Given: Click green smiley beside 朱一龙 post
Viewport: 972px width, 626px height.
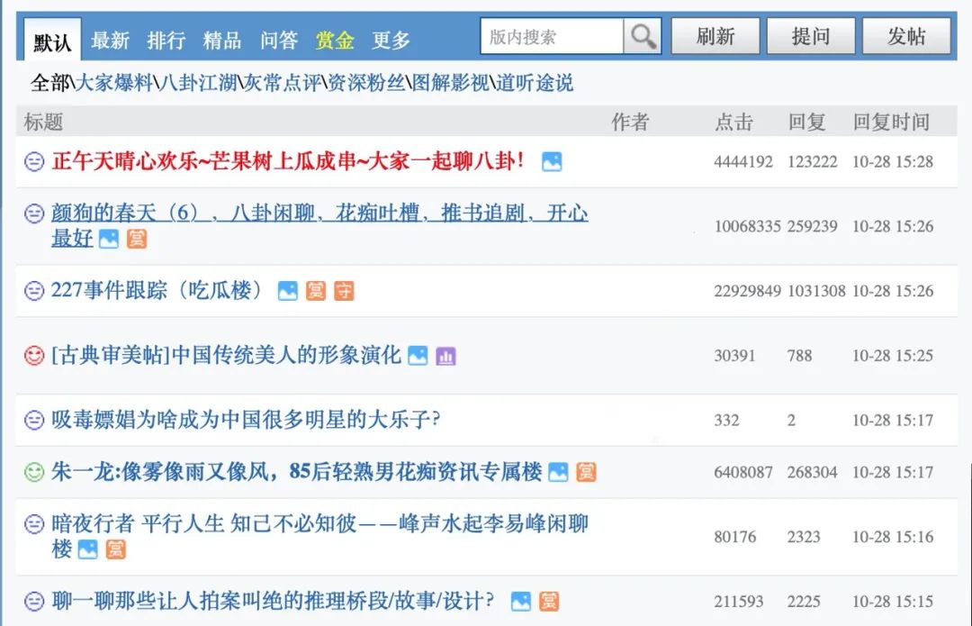Looking at the screenshot, I should pyautogui.click(x=34, y=472).
